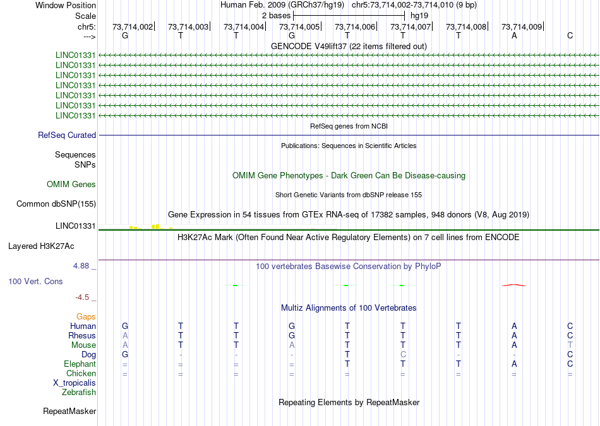
Task: Click the -4.5 PhyloP lower value
Action: pyautogui.click(x=82, y=297)
